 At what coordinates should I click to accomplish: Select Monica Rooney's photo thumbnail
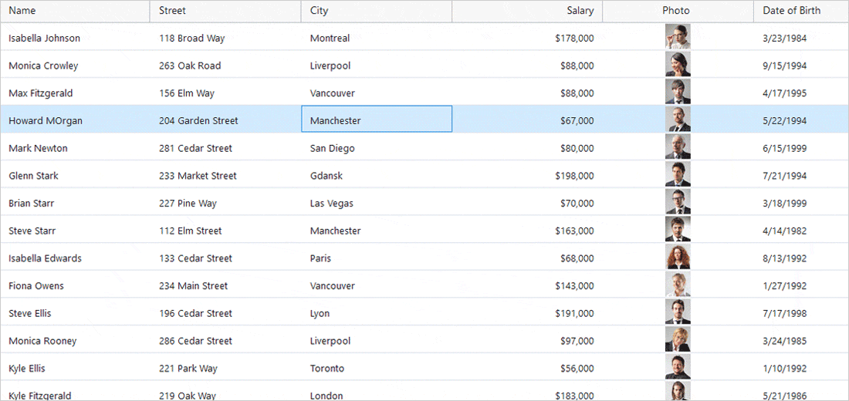pos(678,340)
